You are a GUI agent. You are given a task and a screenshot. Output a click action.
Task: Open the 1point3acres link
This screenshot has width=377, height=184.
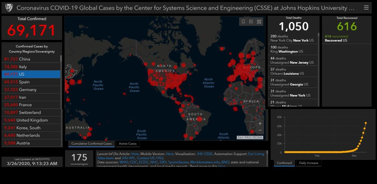pyautogui.click(x=178, y=162)
